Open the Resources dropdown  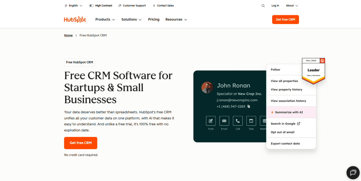tap(176, 19)
